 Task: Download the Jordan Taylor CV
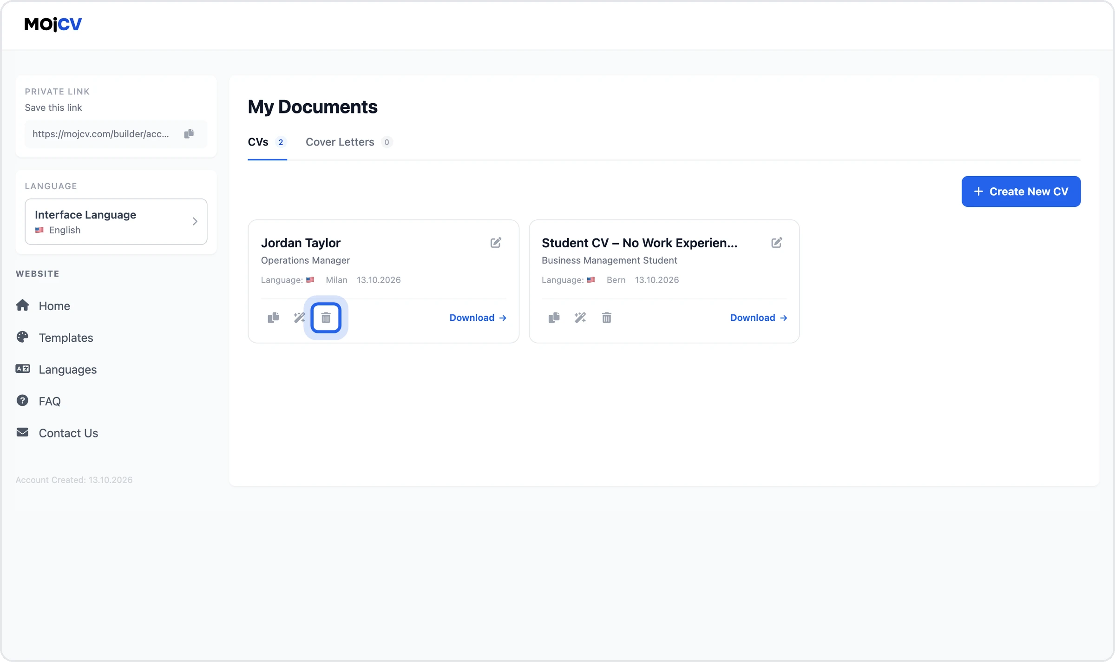tap(478, 318)
